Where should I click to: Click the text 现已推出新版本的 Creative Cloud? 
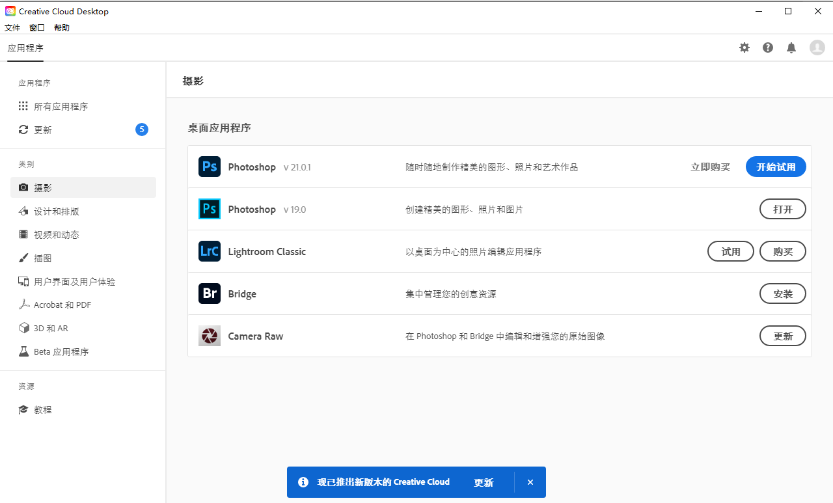click(383, 482)
